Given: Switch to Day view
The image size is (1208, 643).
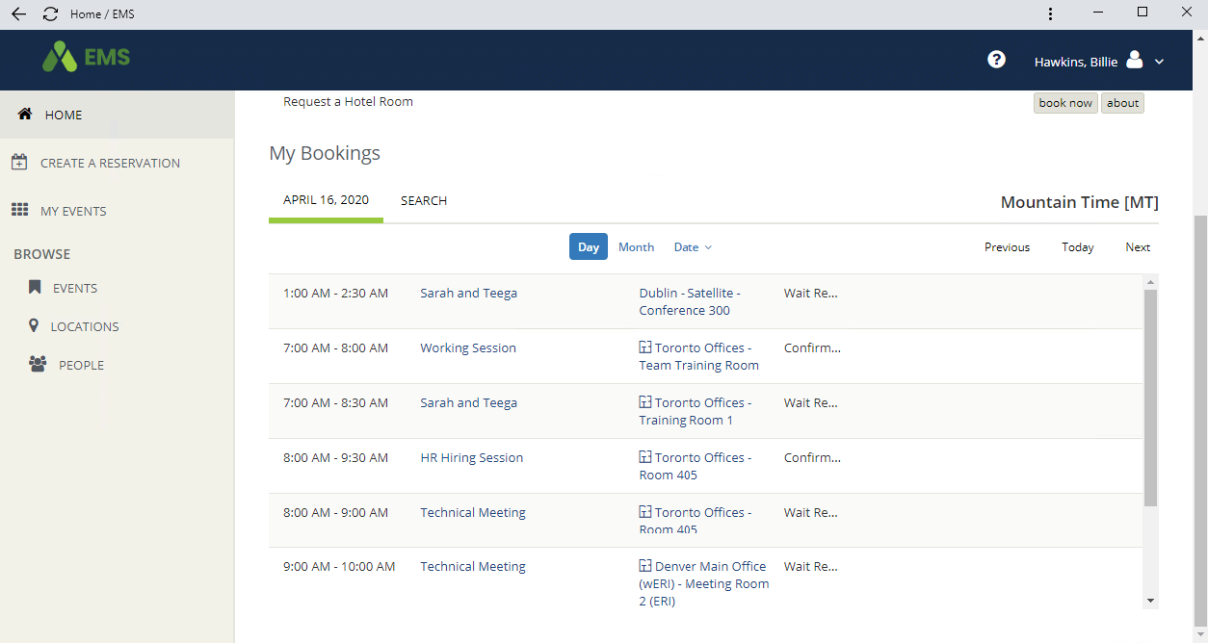Looking at the screenshot, I should coord(588,246).
